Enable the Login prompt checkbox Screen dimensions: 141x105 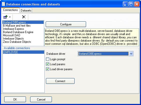pos(47,59)
